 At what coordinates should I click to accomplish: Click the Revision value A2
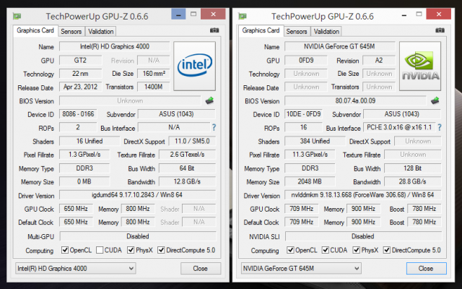tap(379, 60)
